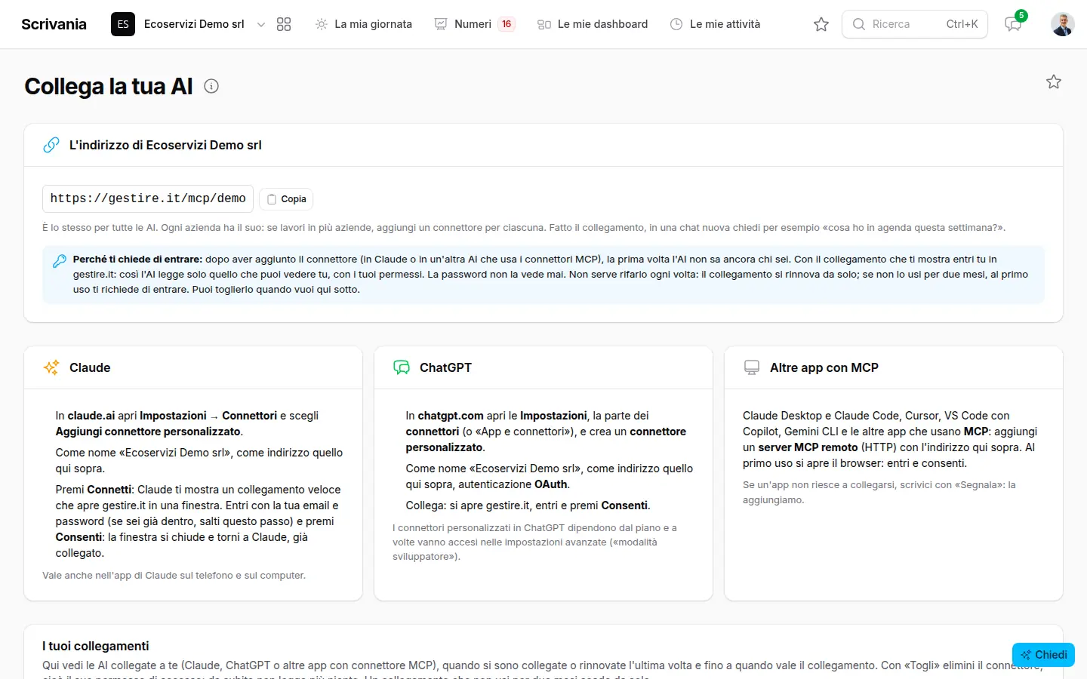This screenshot has width=1087, height=679.
Task: Click the L'indirizzo di Ecoservizi Demo srl heading
Action: pyautogui.click(x=165, y=145)
